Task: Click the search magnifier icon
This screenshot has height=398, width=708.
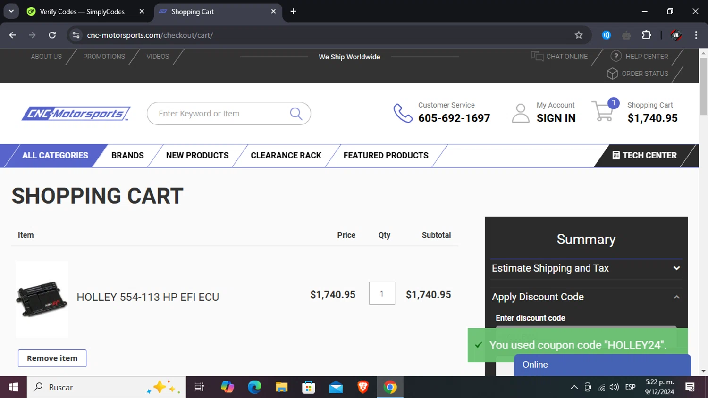Action: click(296, 114)
